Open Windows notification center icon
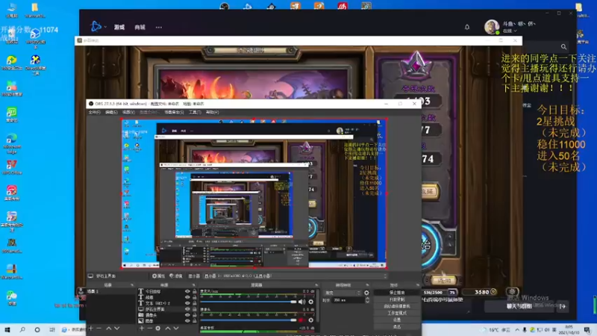The image size is (597, 336). [x=587, y=329]
